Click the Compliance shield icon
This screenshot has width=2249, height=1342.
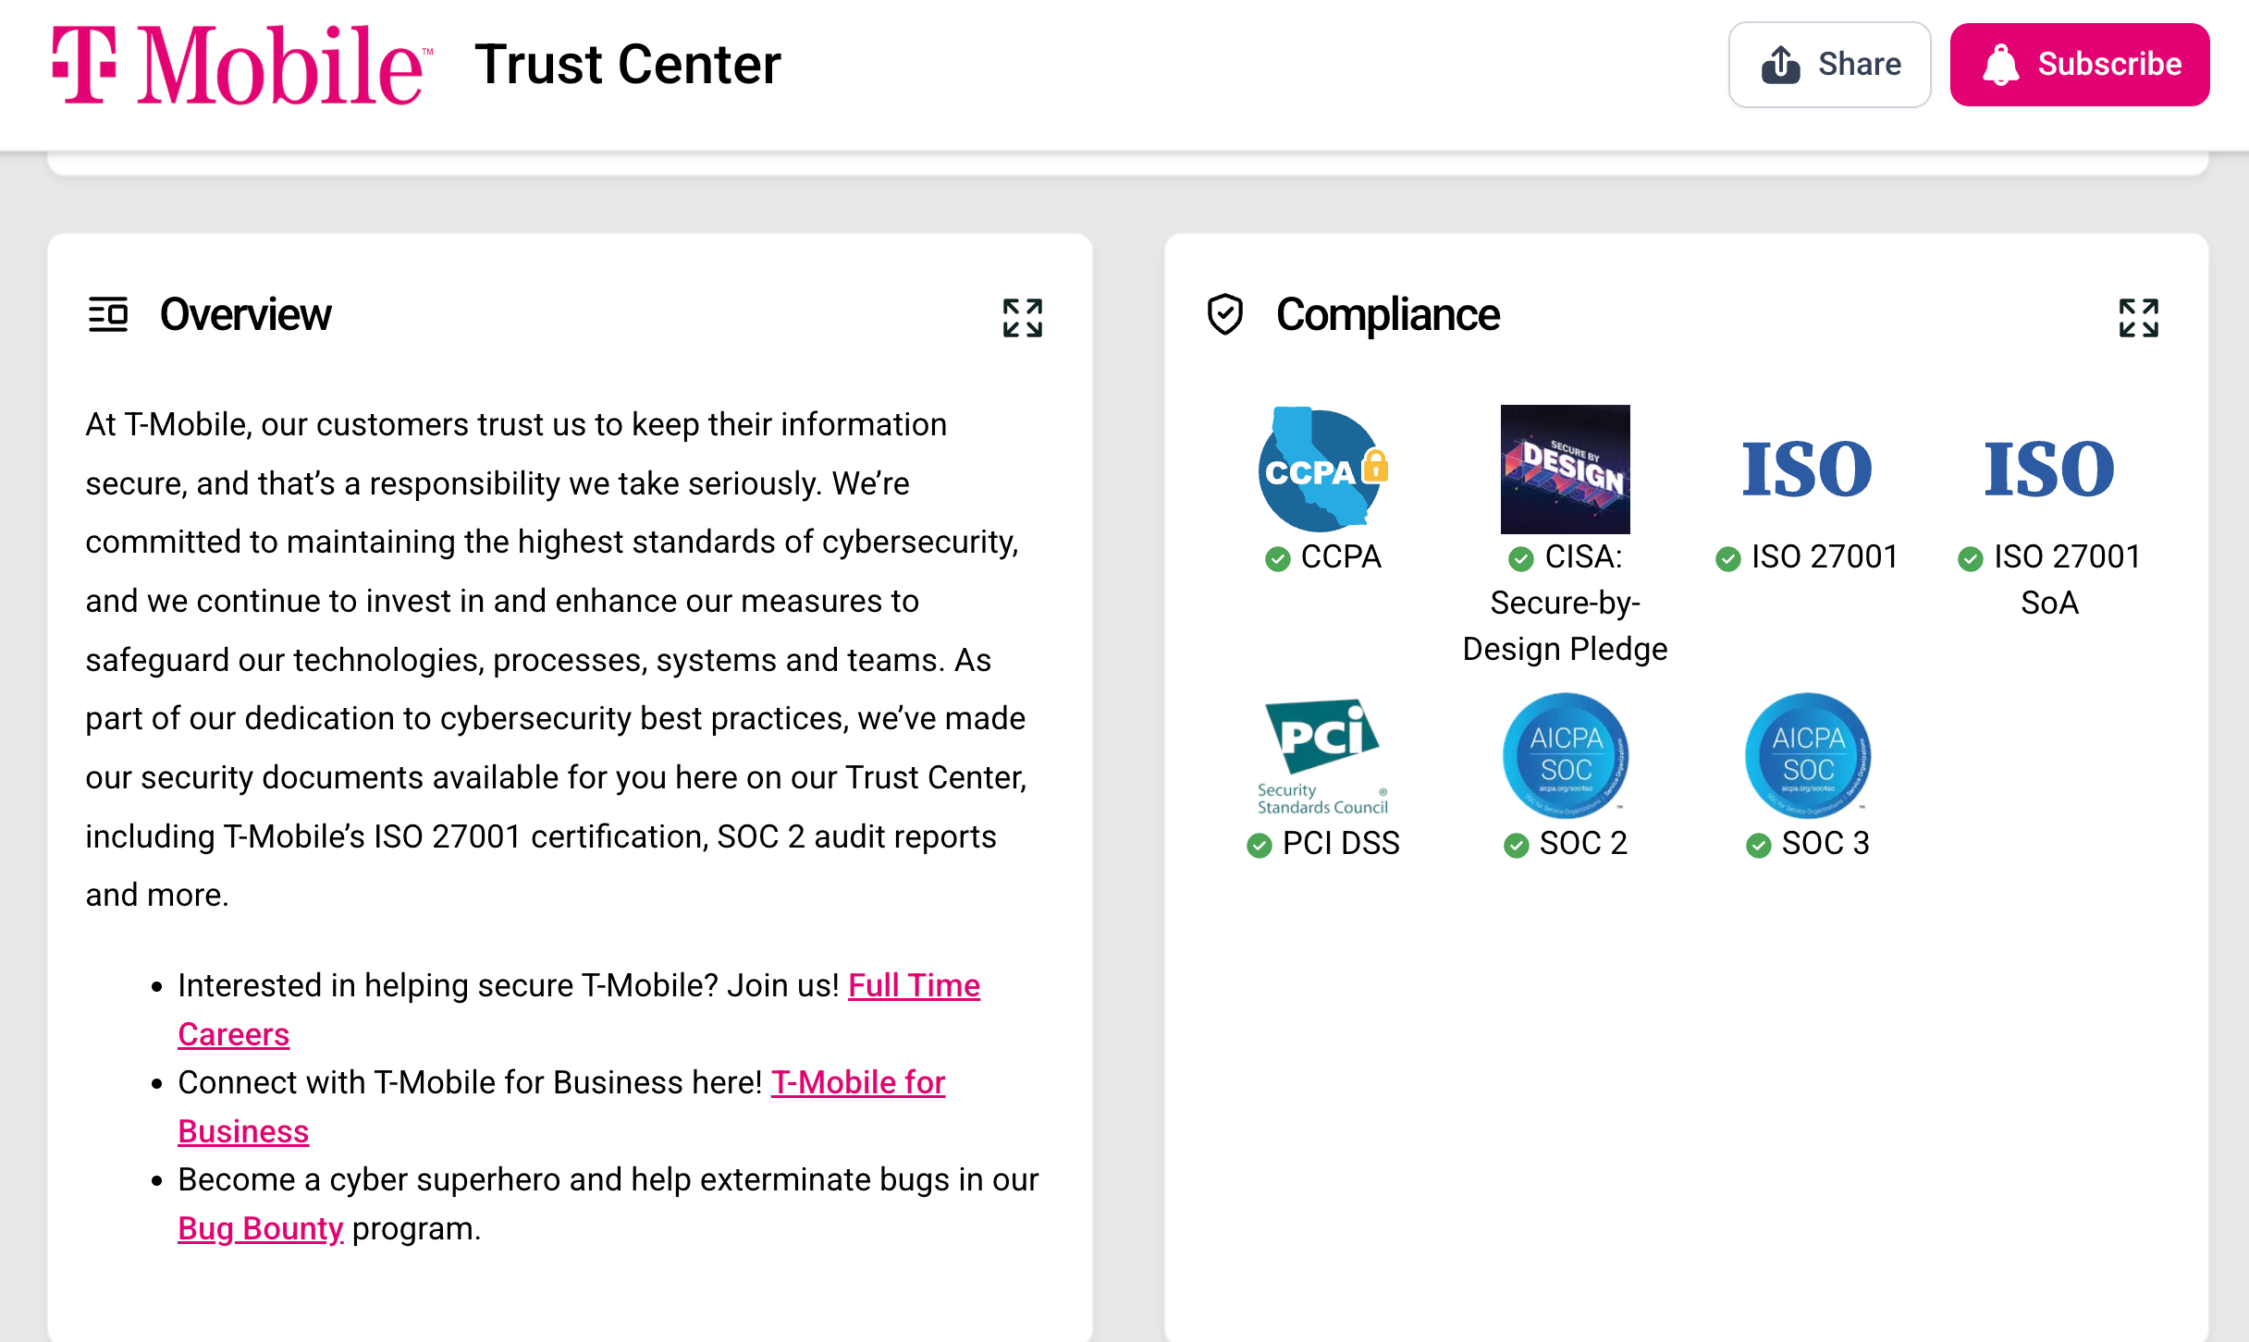(1225, 314)
